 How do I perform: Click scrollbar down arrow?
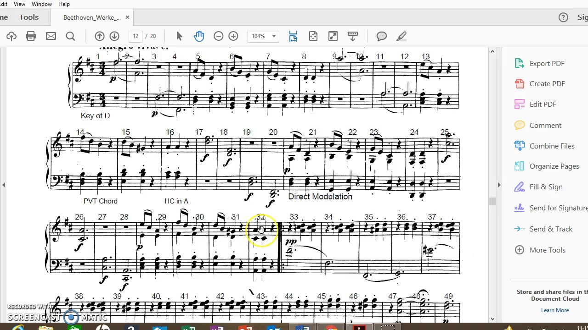click(492, 319)
